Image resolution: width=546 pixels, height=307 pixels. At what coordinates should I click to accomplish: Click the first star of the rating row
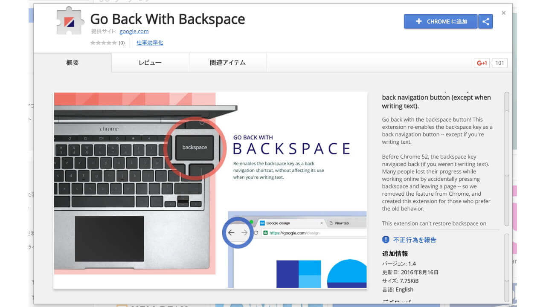click(x=92, y=42)
